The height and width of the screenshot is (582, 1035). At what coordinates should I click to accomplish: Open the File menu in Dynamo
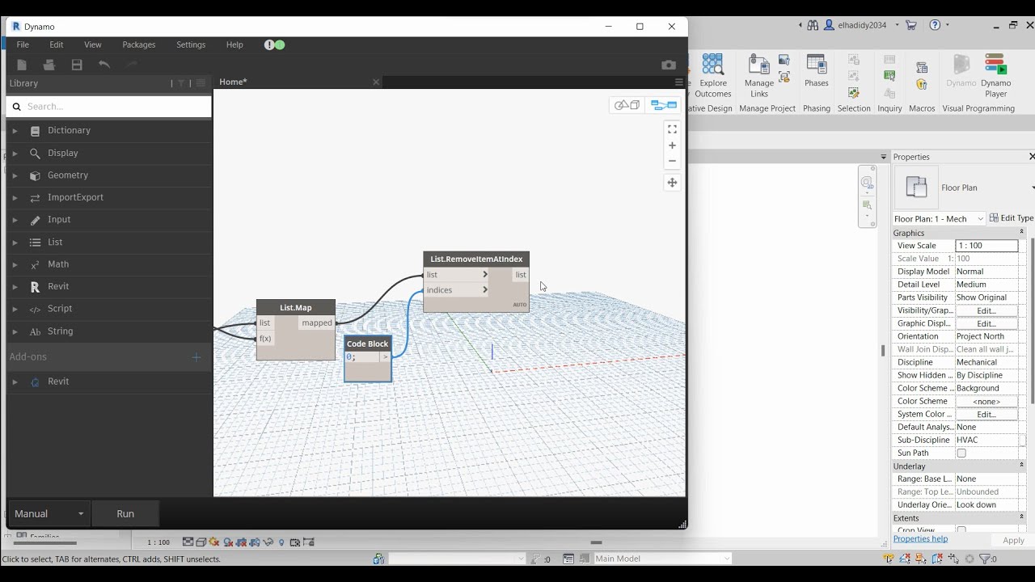point(23,45)
